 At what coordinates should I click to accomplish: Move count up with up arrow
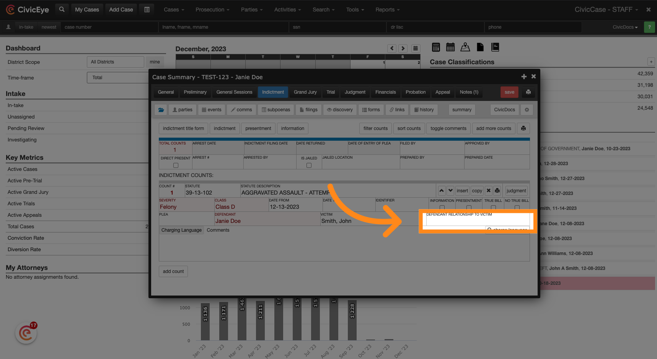pyautogui.click(x=442, y=190)
